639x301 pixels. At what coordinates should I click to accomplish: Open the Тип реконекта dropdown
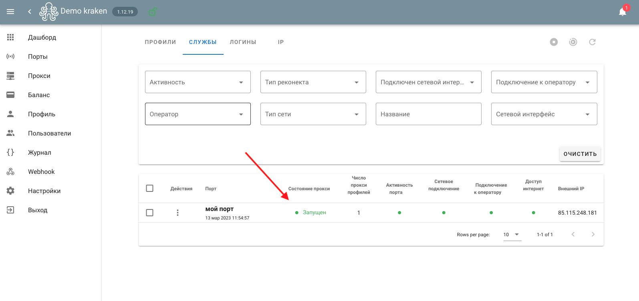click(313, 82)
